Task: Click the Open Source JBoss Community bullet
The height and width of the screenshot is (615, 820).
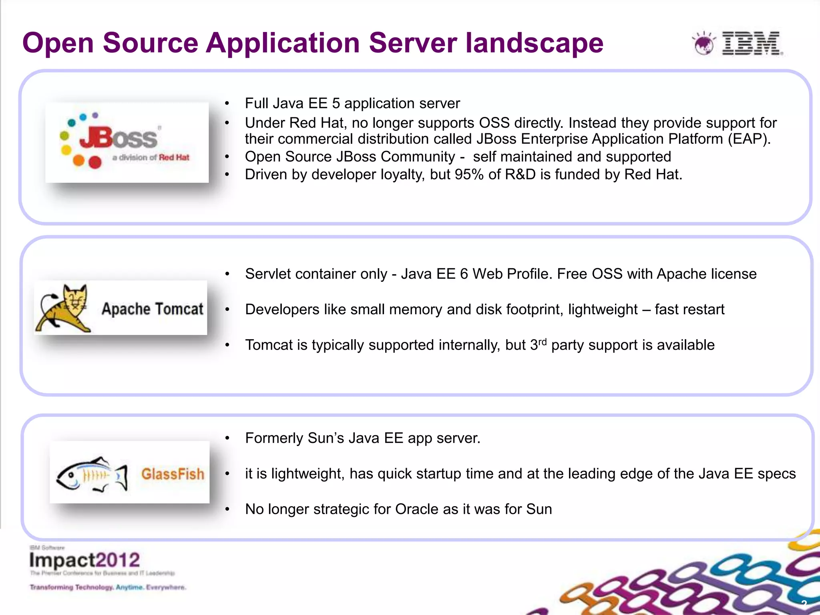Action: [458, 157]
